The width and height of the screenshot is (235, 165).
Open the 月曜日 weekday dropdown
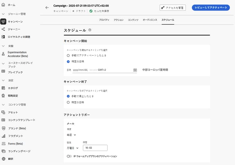tap(72, 148)
